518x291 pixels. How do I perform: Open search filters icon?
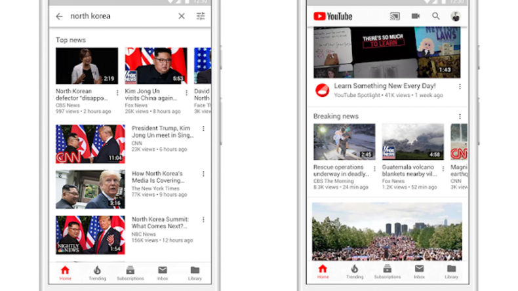pos(201,16)
